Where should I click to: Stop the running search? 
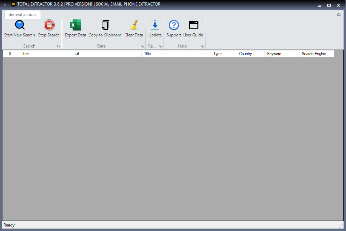click(49, 29)
